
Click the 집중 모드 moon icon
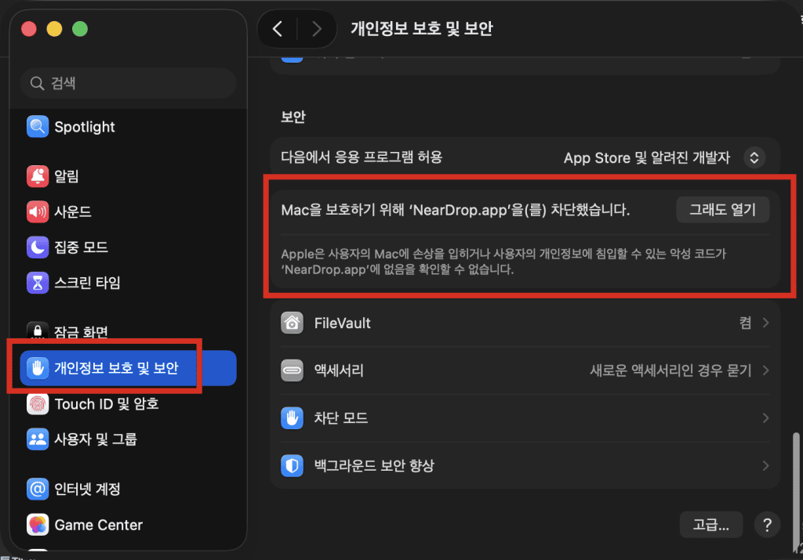point(38,247)
